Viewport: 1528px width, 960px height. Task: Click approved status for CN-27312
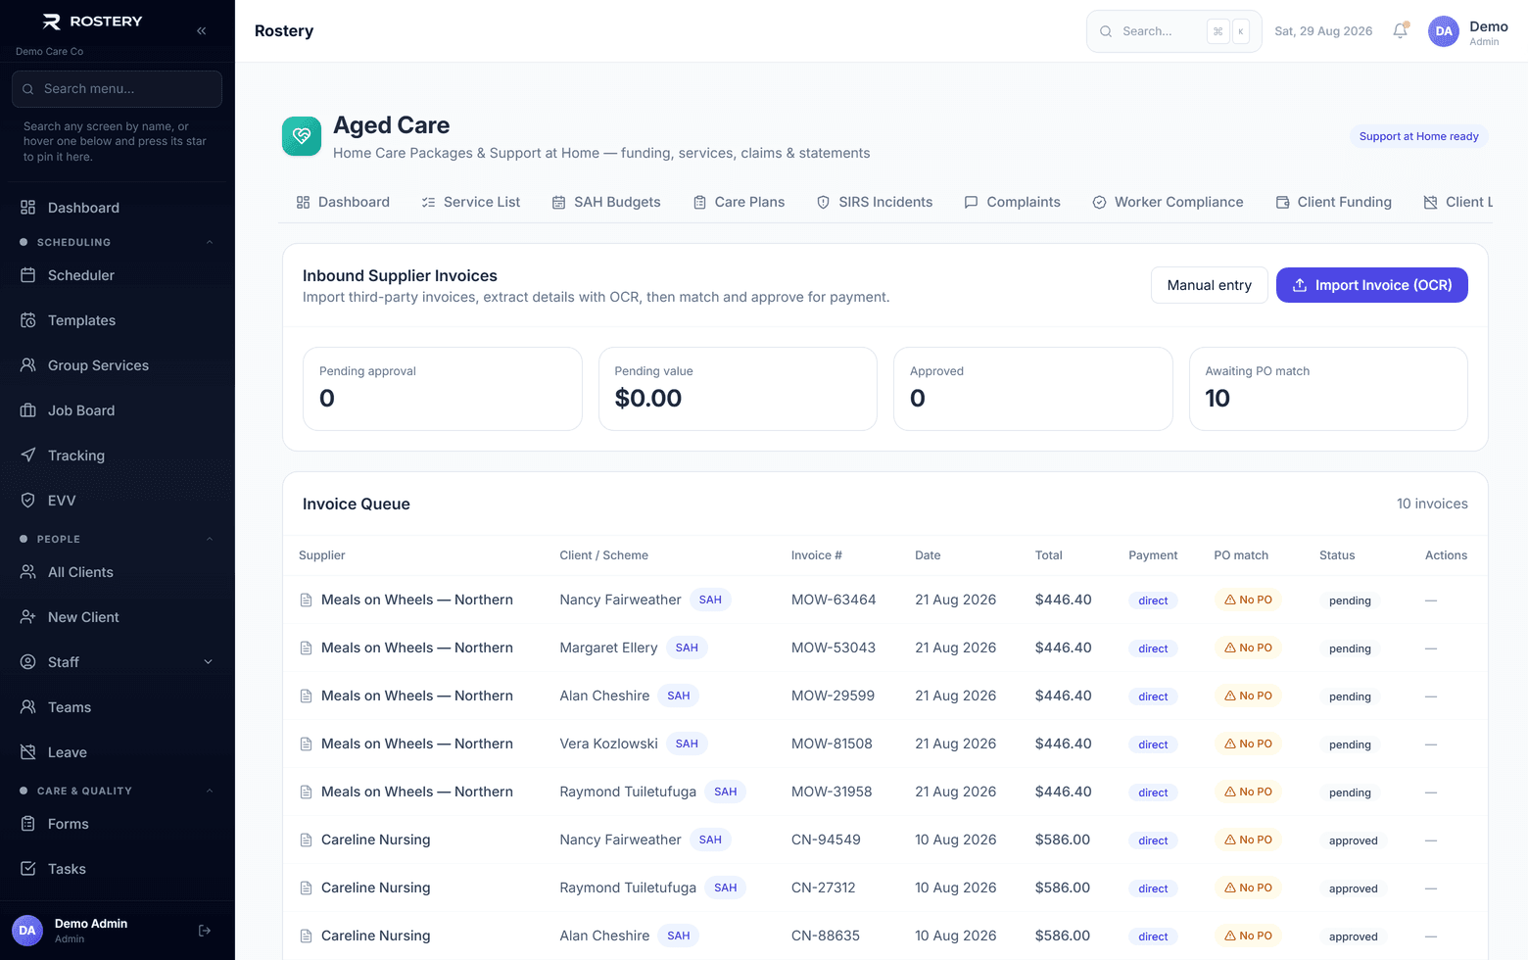pos(1353,888)
